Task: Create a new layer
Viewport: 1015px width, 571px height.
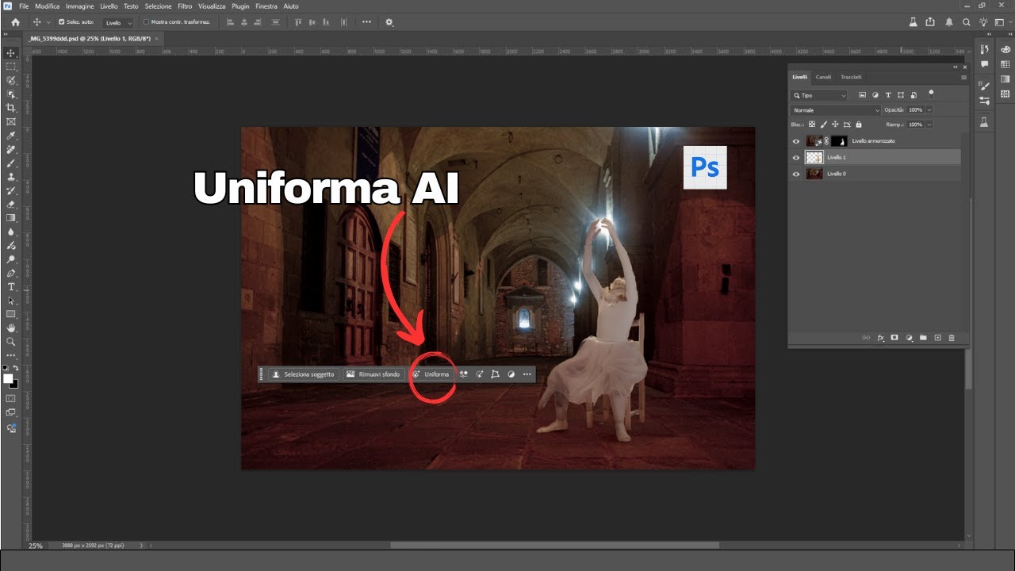Action: click(937, 338)
